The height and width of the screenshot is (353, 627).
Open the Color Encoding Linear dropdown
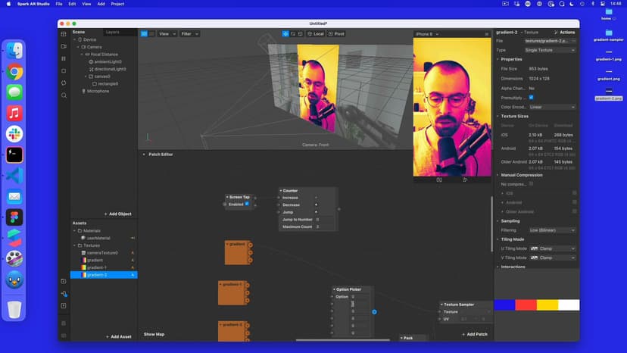click(x=552, y=108)
